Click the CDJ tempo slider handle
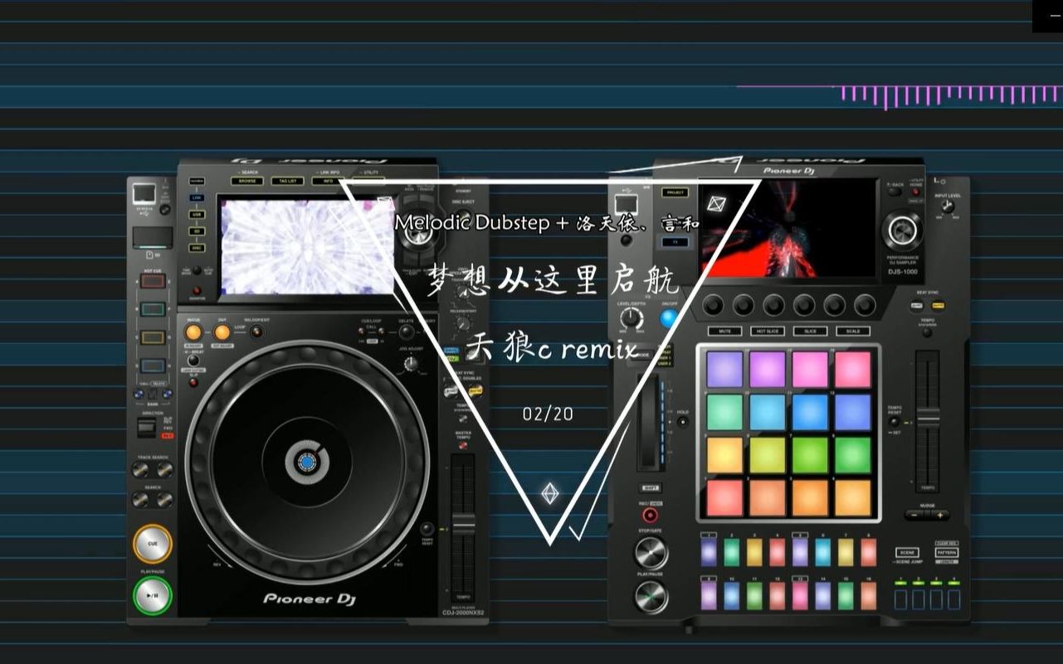Viewport: 1063px width, 664px height. (463, 526)
